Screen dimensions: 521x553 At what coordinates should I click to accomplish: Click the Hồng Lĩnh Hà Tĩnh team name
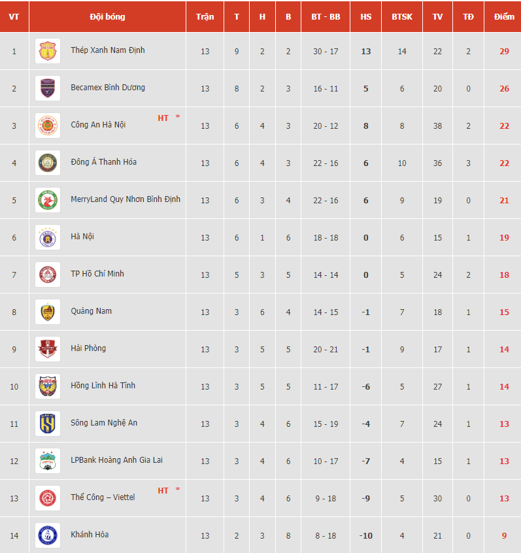click(x=103, y=386)
